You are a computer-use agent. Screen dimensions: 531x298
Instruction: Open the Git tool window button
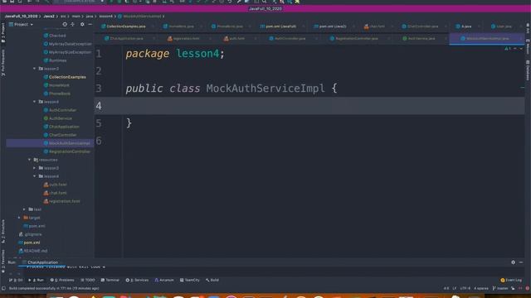16,280
